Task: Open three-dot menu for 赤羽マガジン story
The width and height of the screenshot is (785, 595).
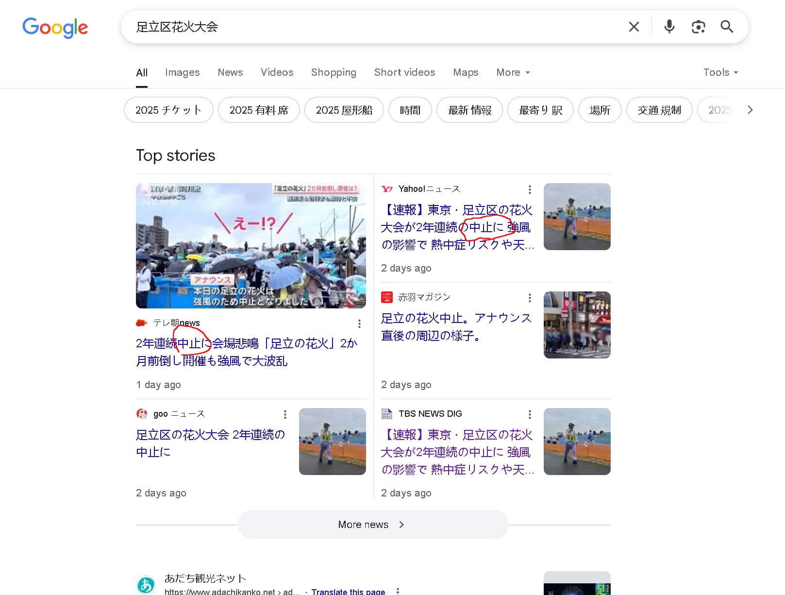Action: tap(530, 298)
